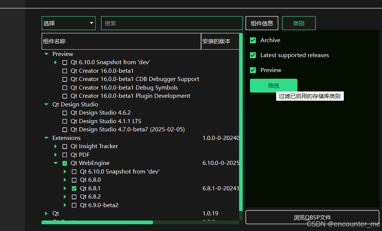Click the vertical scrollbar of component tree
382x231 pixels.
[241, 122]
